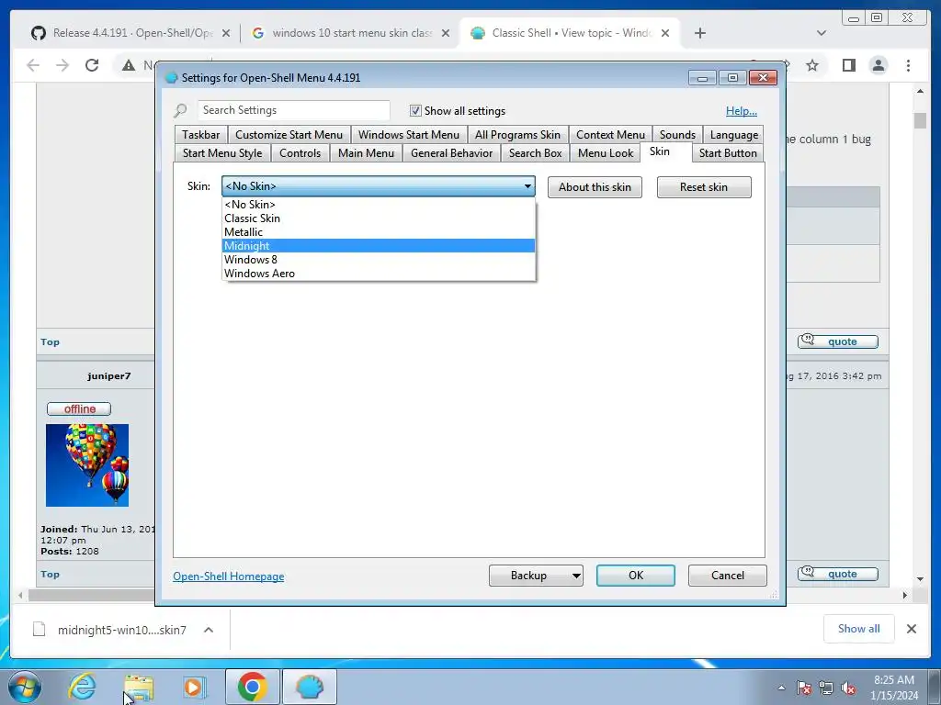
Task: Toggle Chrome side panel icon
Action: pos(848,65)
